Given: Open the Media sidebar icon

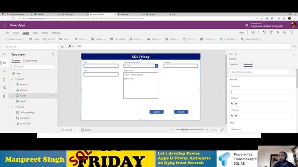Looking at the screenshot, I should tap(4, 88).
